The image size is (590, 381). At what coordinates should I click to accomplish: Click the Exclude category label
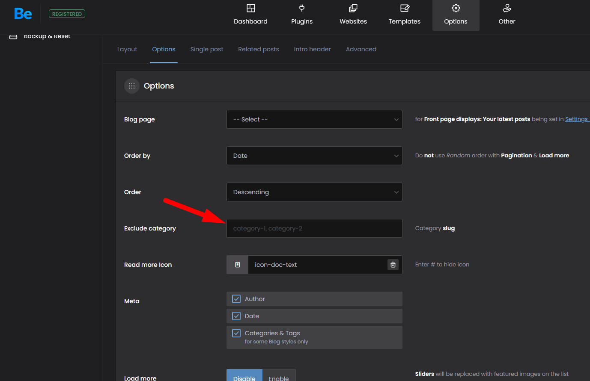pyautogui.click(x=150, y=228)
